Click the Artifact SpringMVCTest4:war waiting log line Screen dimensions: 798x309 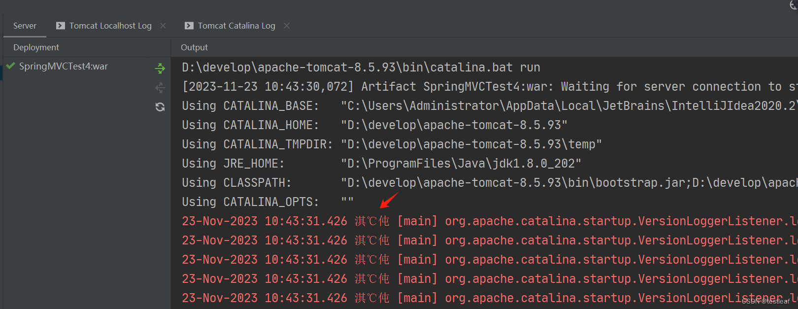coord(490,87)
